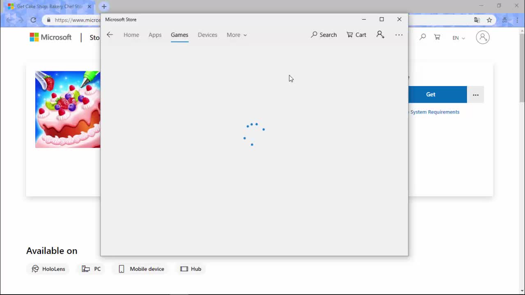Image resolution: width=525 pixels, height=295 pixels.
Task: Click the blue Get button on webpage
Action: click(437, 94)
